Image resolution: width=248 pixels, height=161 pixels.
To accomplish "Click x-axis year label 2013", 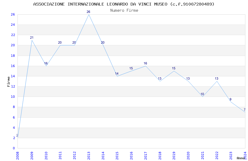I will tap(89, 155).
